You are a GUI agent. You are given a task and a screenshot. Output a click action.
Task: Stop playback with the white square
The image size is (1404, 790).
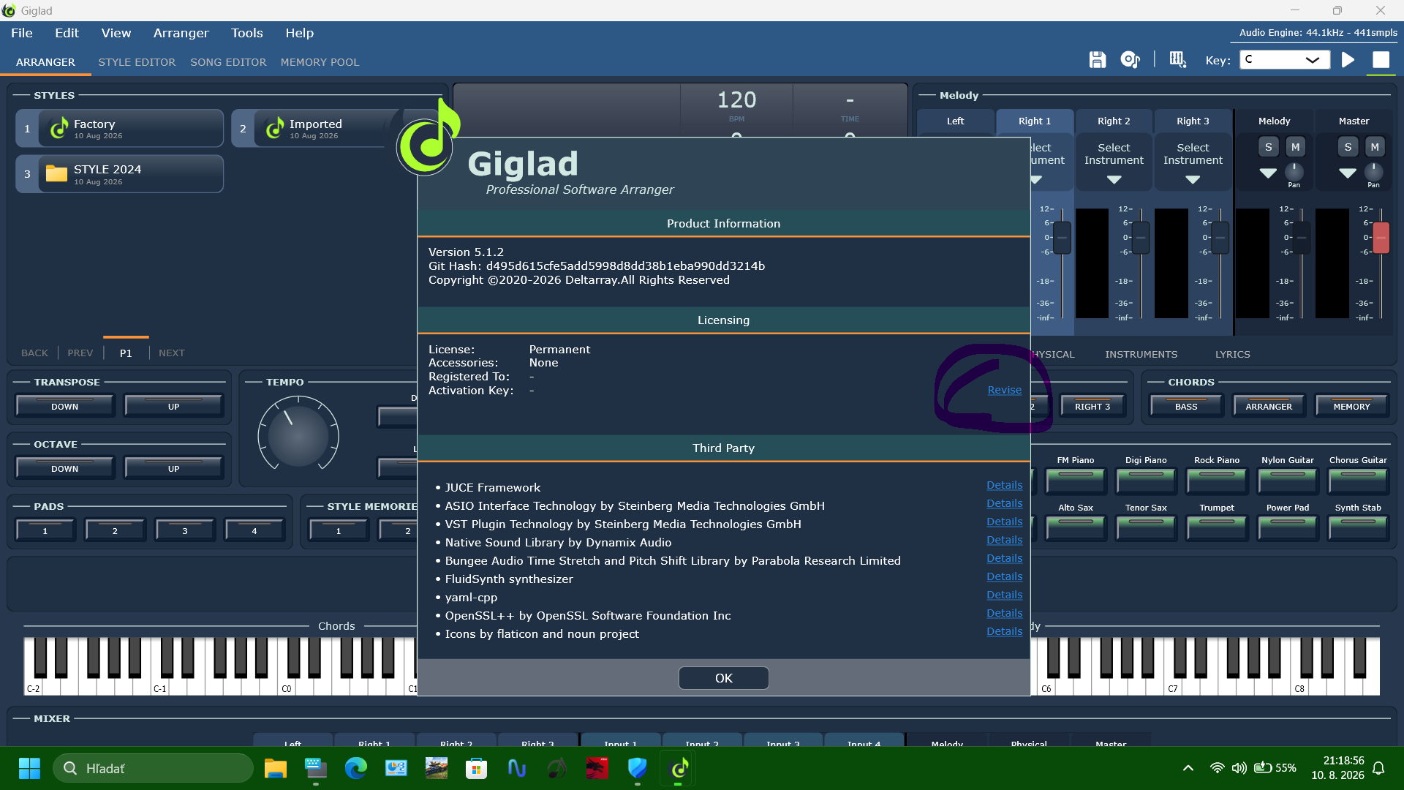pos(1381,60)
